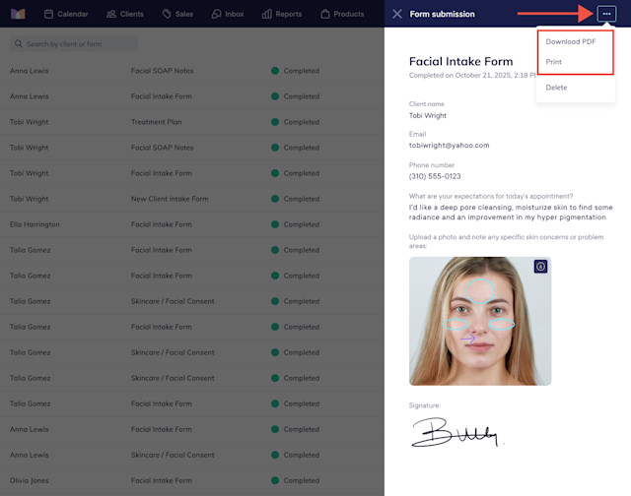Click the Facial Intake Form heading
The image size is (631, 496).
tap(460, 61)
